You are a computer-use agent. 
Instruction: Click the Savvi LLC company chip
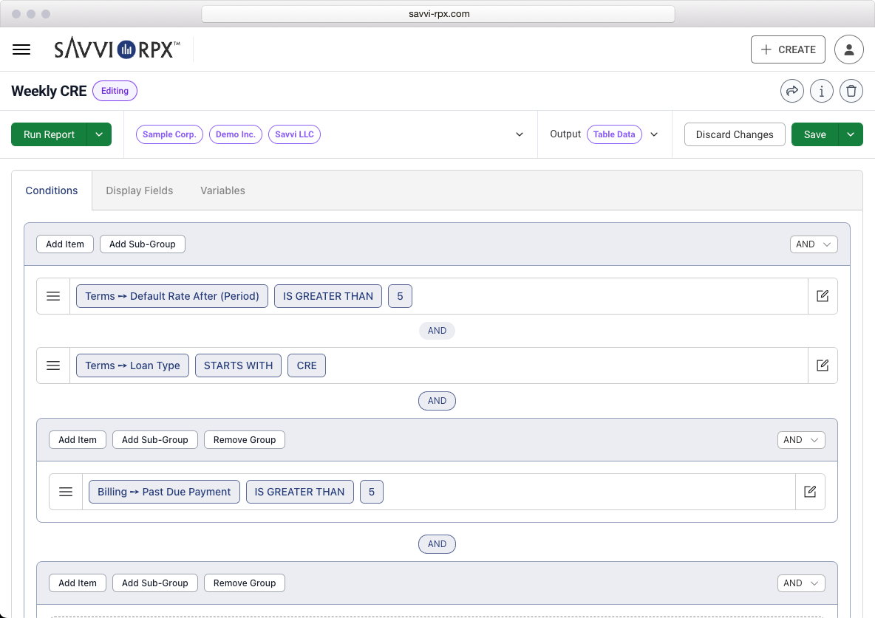click(x=294, y=134)
